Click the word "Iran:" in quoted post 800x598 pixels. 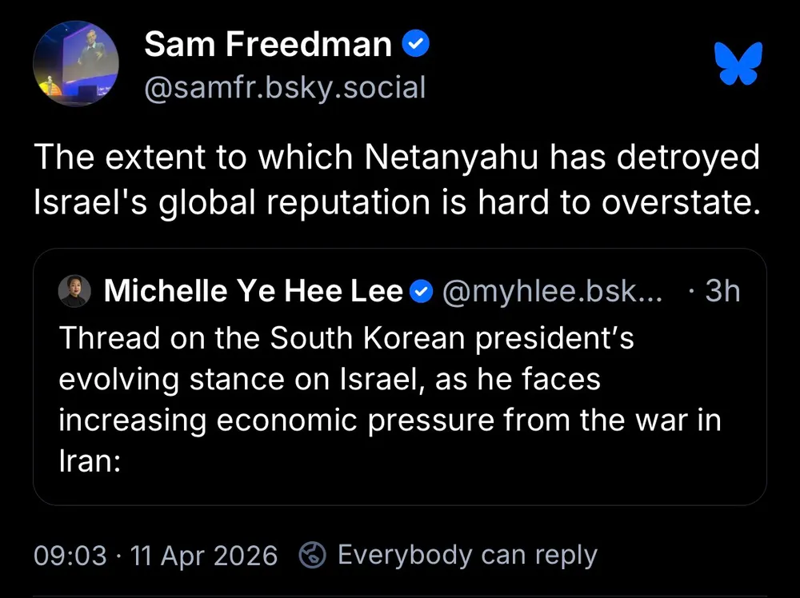[89, 463]
